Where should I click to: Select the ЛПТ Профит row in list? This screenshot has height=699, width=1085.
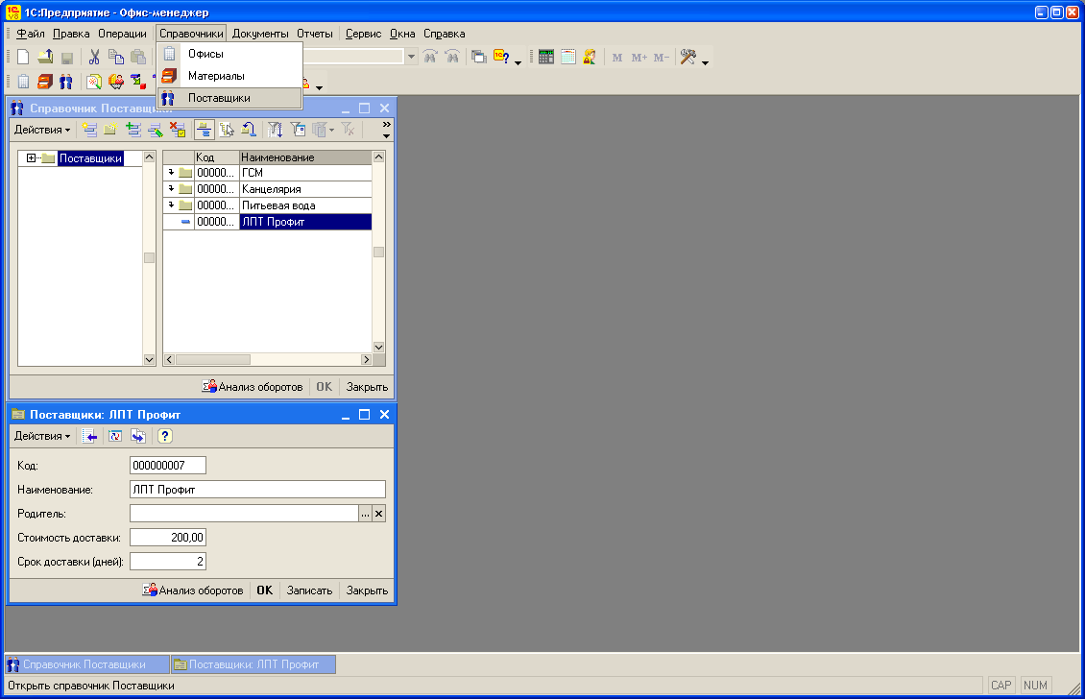tap(267, 222)
